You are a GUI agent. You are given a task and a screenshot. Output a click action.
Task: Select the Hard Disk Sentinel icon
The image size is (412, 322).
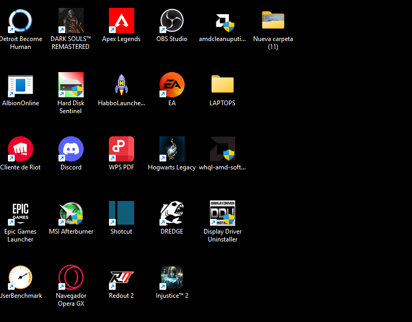(71, 85)
